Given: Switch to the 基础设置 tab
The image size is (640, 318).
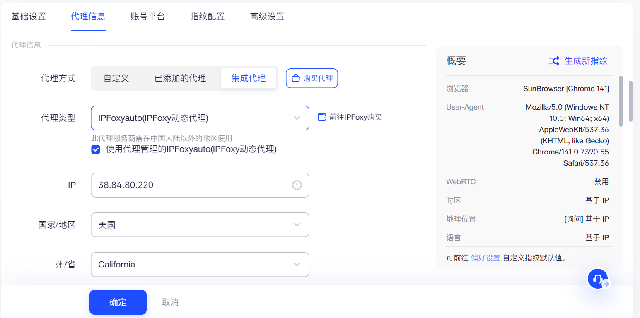Looking at the screenshot, I should 29,17.
